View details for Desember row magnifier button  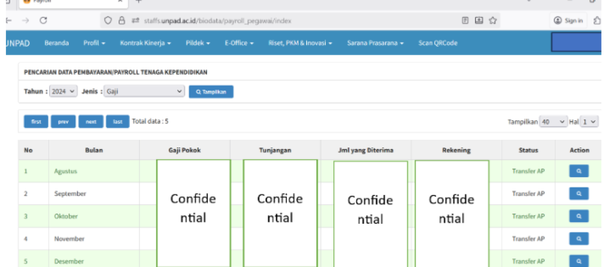[x=579, y=261]
